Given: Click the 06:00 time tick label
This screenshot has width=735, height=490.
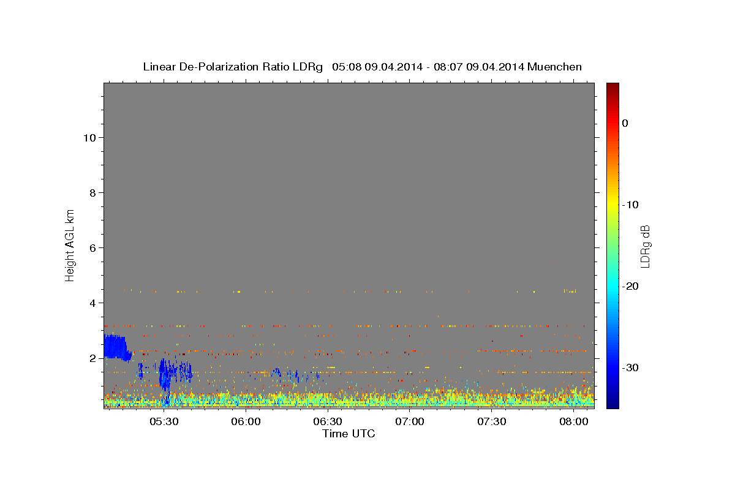Looking at the screenshot, I should pos(246,422).
